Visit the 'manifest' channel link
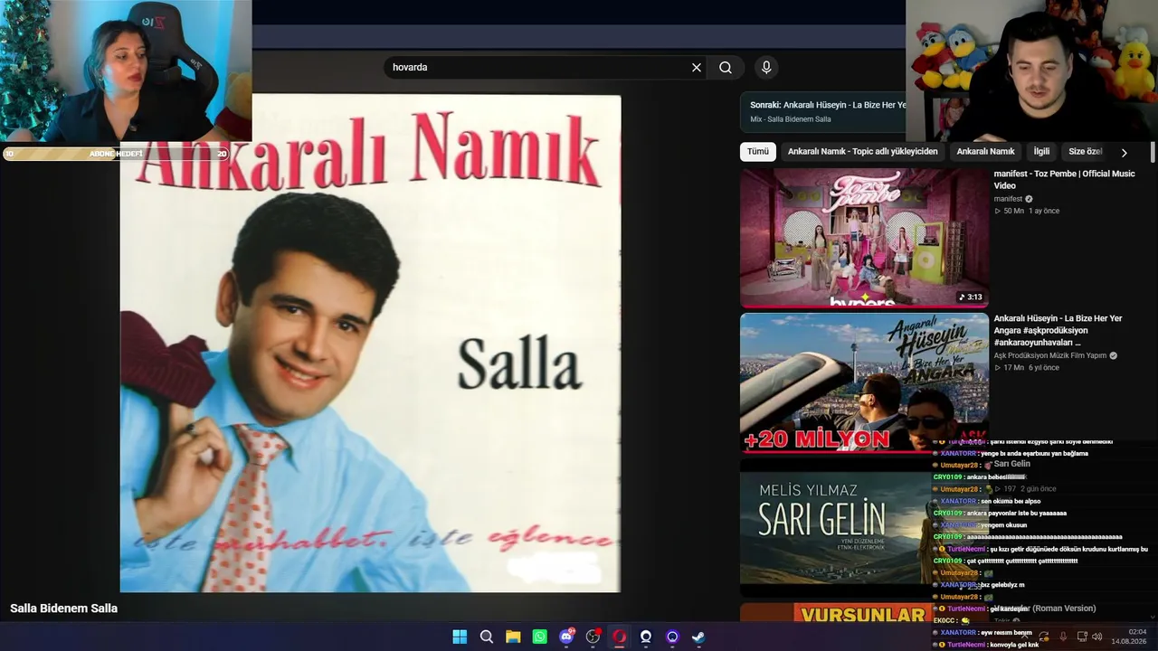The width and height of the screenshot is (1158, 651). (x=1008, y=199)
